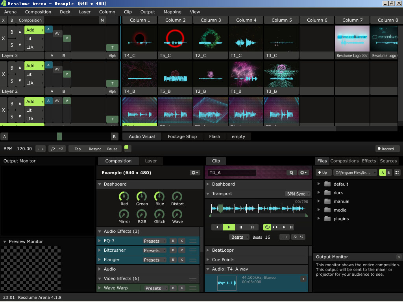
Task: Open the Composition menu
Action: click(38, 12)
